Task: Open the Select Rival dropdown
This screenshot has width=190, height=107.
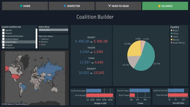Action: coord(53,30)
